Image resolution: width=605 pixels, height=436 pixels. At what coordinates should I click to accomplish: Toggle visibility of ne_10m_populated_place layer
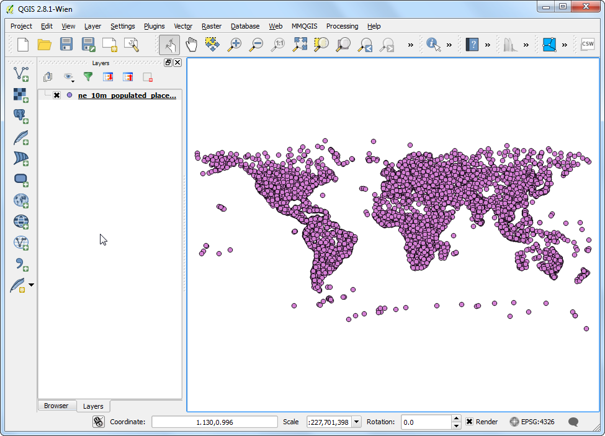pos(56,96)
